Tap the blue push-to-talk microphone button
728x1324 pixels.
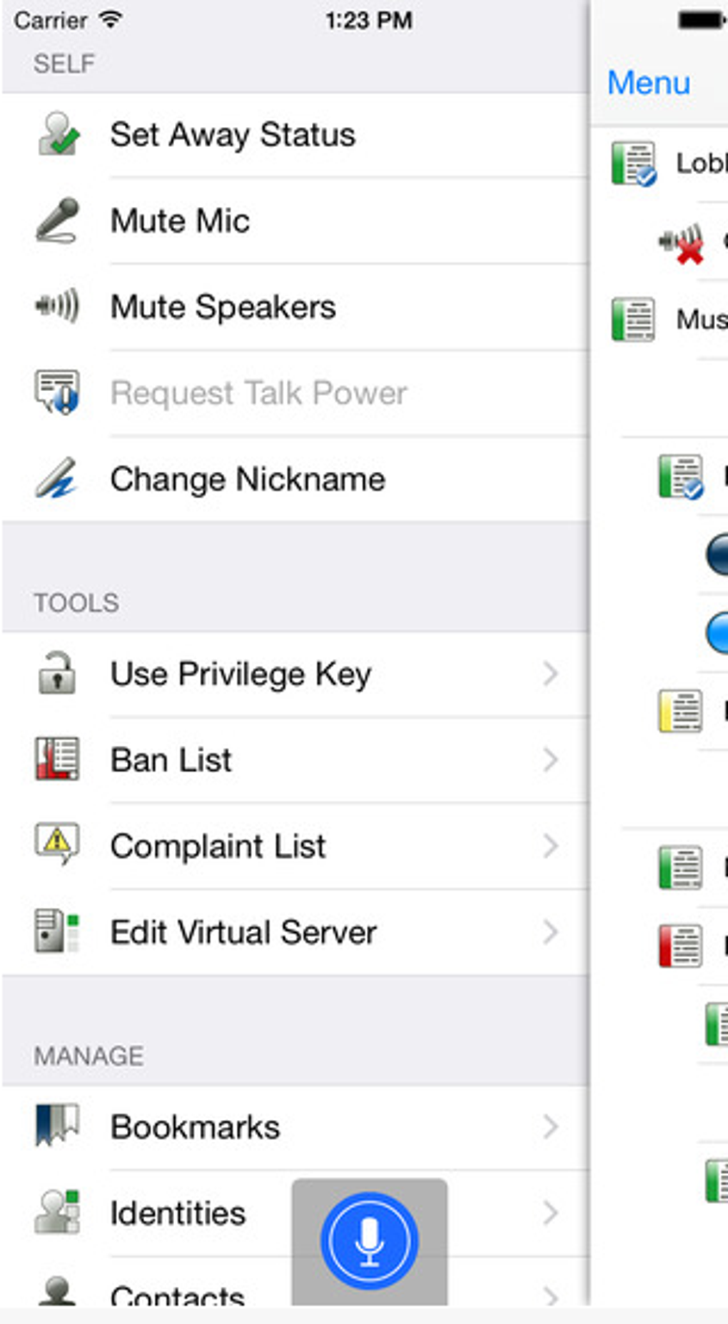(x=369, y=1240)
